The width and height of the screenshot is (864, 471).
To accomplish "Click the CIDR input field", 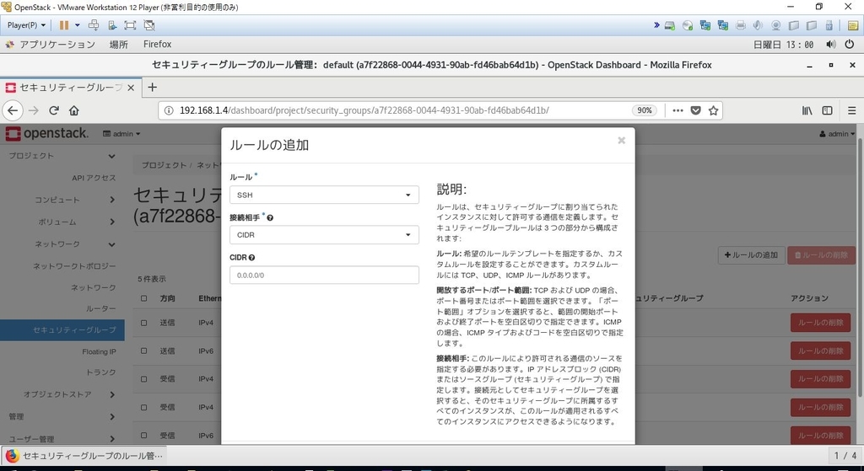I will [x=324, y=276].
